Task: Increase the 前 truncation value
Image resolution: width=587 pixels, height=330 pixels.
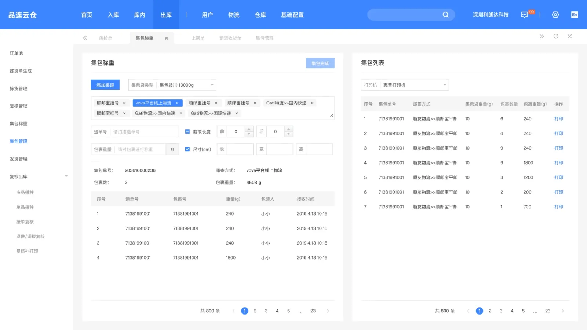Action: pyautogui.click(x=249, y=129)
